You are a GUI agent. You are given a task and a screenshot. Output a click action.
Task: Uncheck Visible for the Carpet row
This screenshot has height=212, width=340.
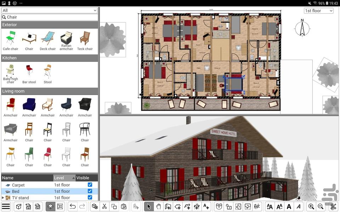click(x=90, y=185)
